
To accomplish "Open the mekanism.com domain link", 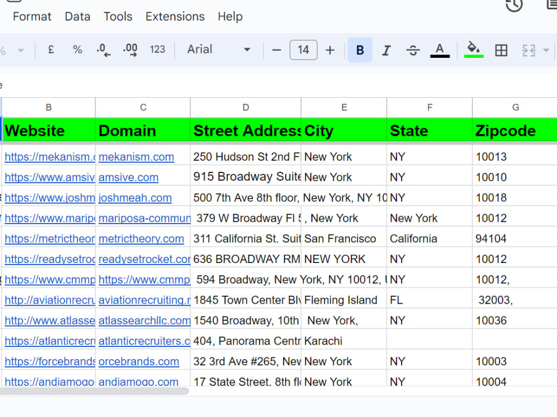I will point(136,157).
